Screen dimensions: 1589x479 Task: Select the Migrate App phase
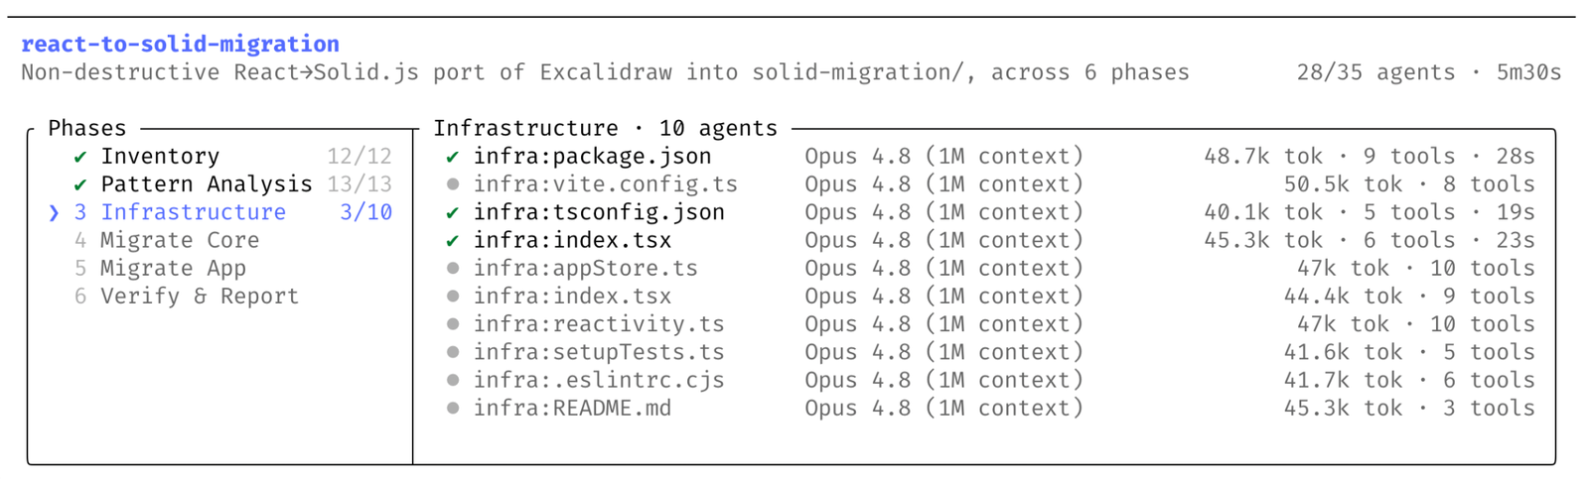(160, 268)
